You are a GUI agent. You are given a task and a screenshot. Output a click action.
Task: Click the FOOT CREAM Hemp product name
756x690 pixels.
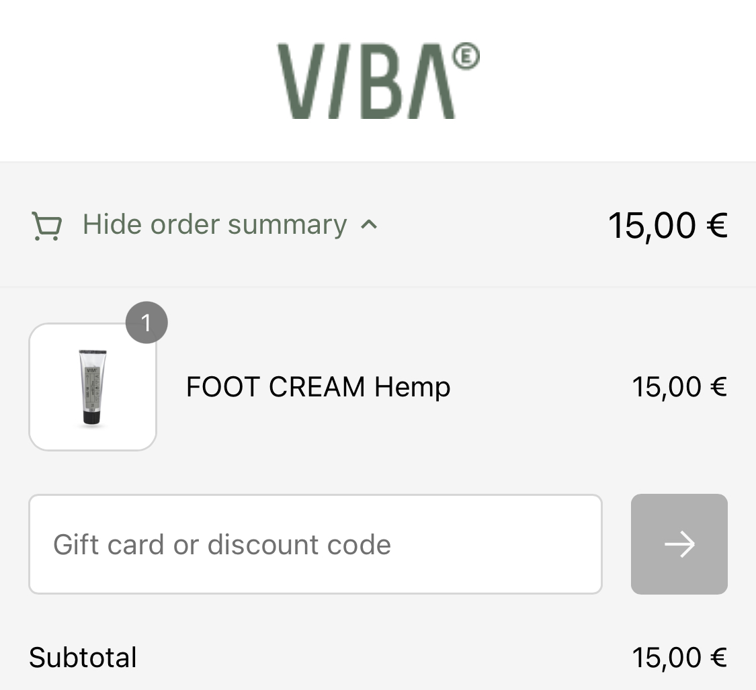[x=319, y=387]
